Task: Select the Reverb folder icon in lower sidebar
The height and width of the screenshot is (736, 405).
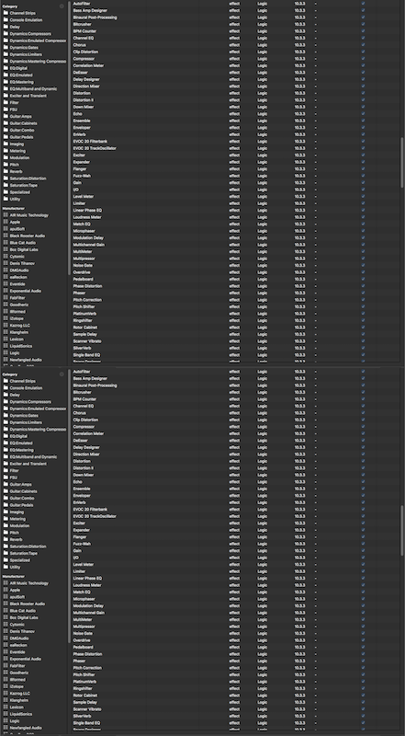Action: [6, 539]
